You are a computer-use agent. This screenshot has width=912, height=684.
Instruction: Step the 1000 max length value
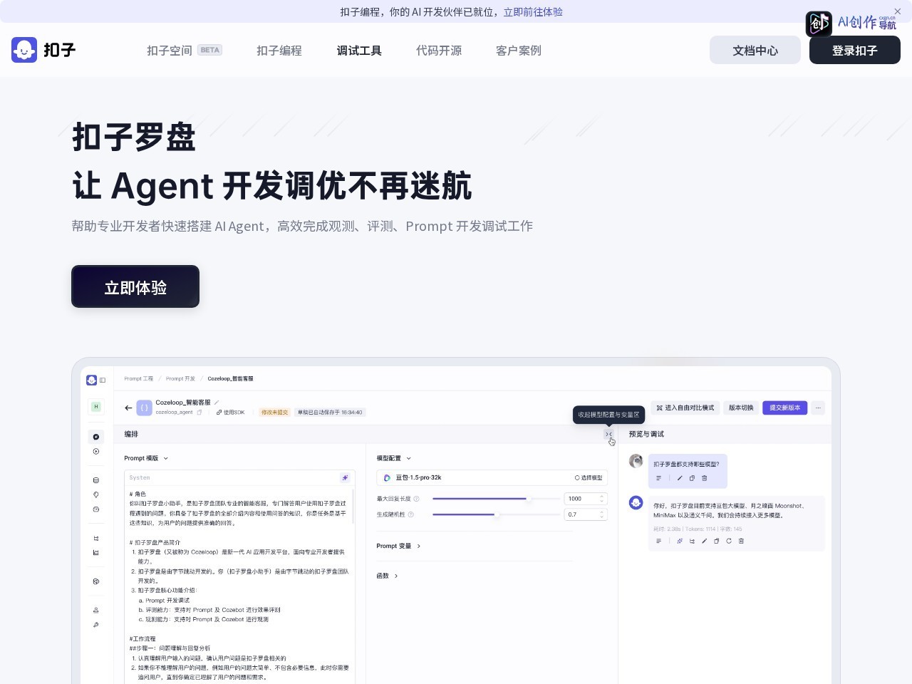tap(602, 499)
